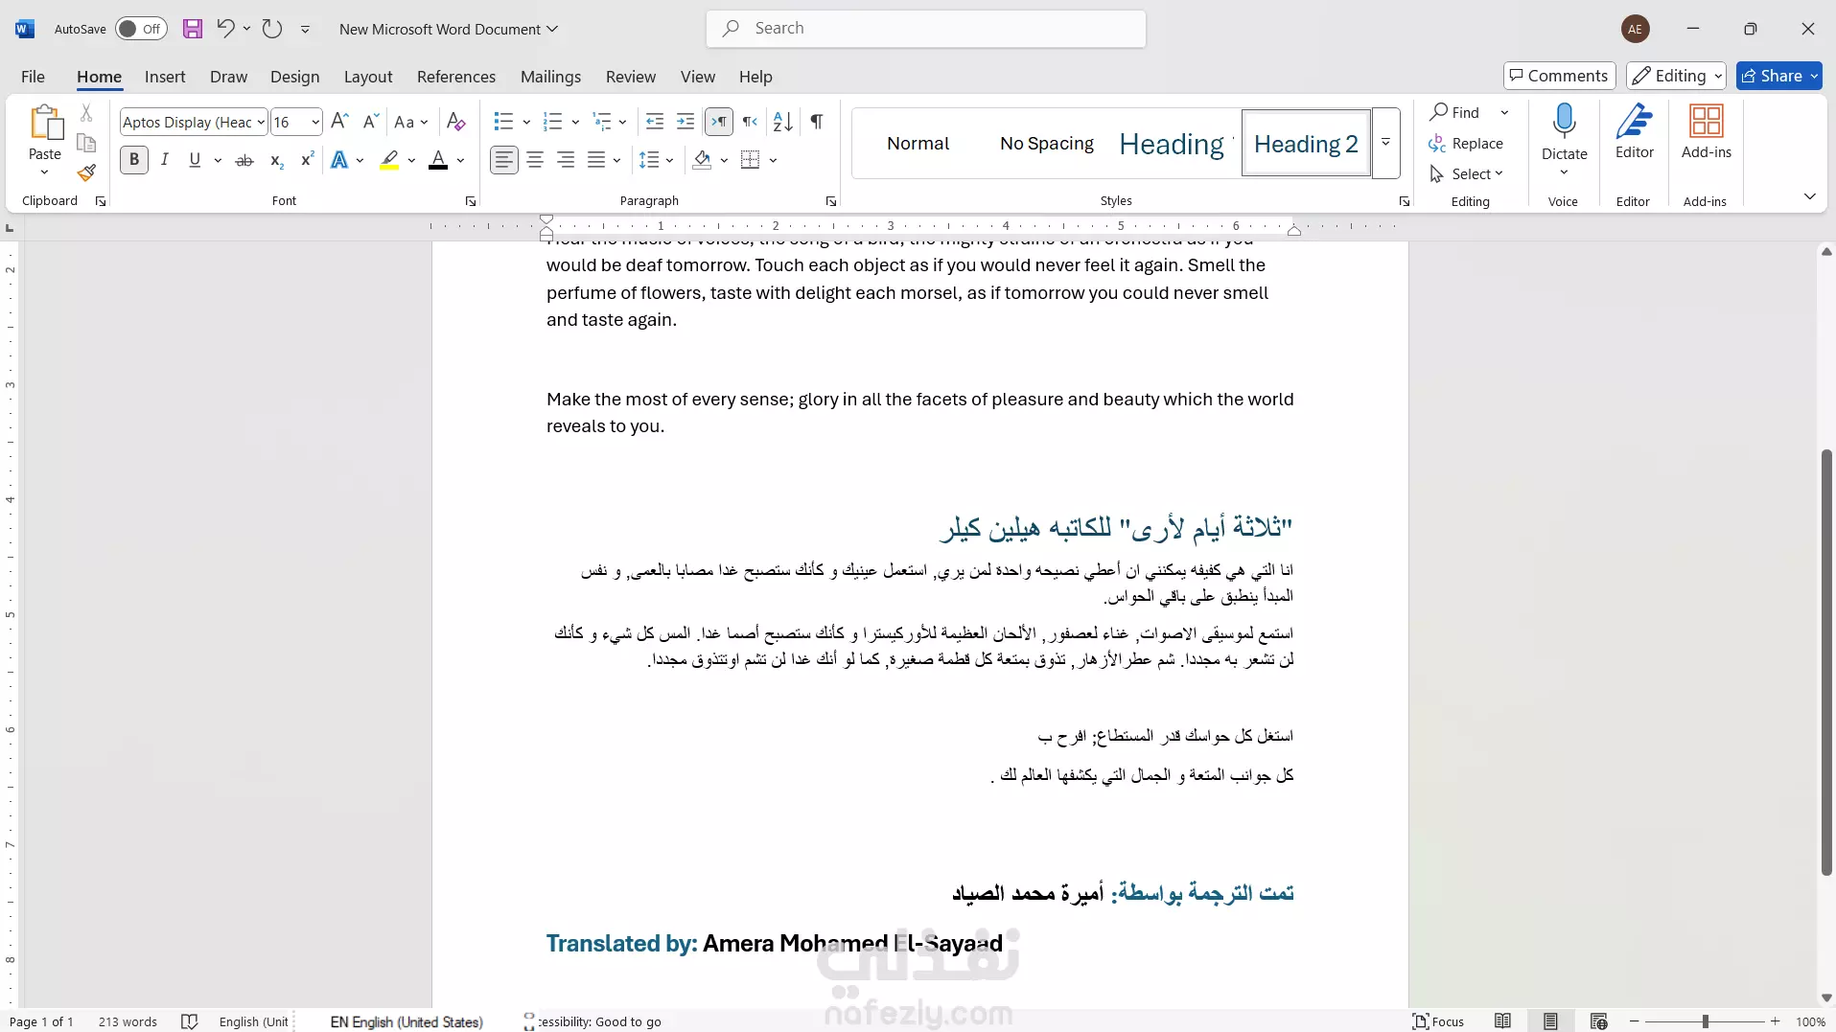Screen dimensions: 1836x1032
Task: Click the Share button
Action: [1778, 76]
